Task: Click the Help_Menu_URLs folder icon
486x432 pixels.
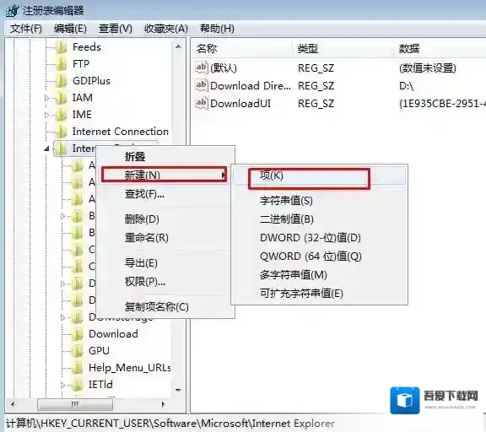Action: tap(78, 368)
